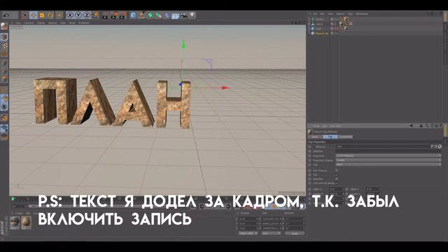Open the Projection Display dropdown
The width and height of the screenshot is (448, 252).
point(388,160)
